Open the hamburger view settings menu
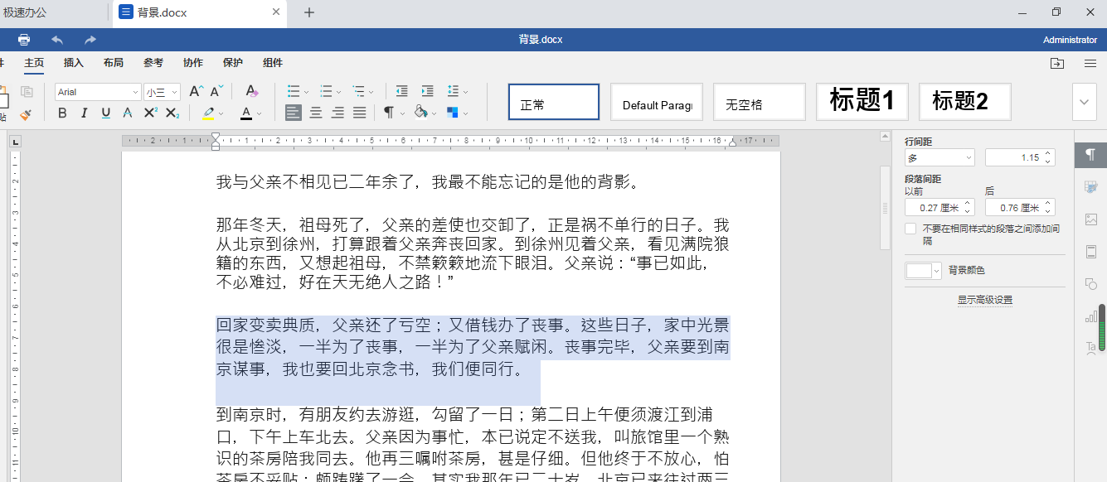The height and width of the screenshot is (482, 1107). click(1090, 63)
